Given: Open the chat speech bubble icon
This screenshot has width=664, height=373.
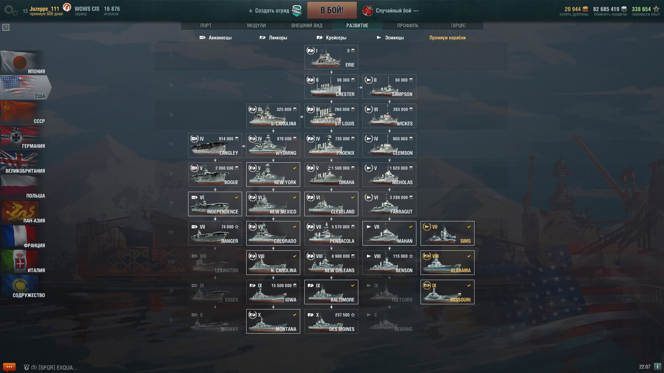Looking at the screenshot, I should point(9,367).
